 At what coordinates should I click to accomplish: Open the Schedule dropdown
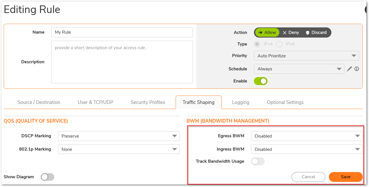coord(299,69)
